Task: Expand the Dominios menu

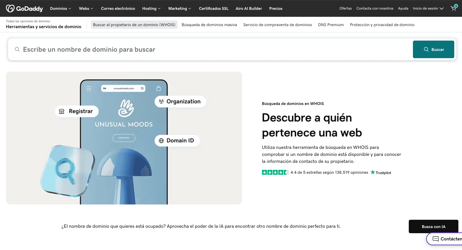Action: (x=60, y=9)
